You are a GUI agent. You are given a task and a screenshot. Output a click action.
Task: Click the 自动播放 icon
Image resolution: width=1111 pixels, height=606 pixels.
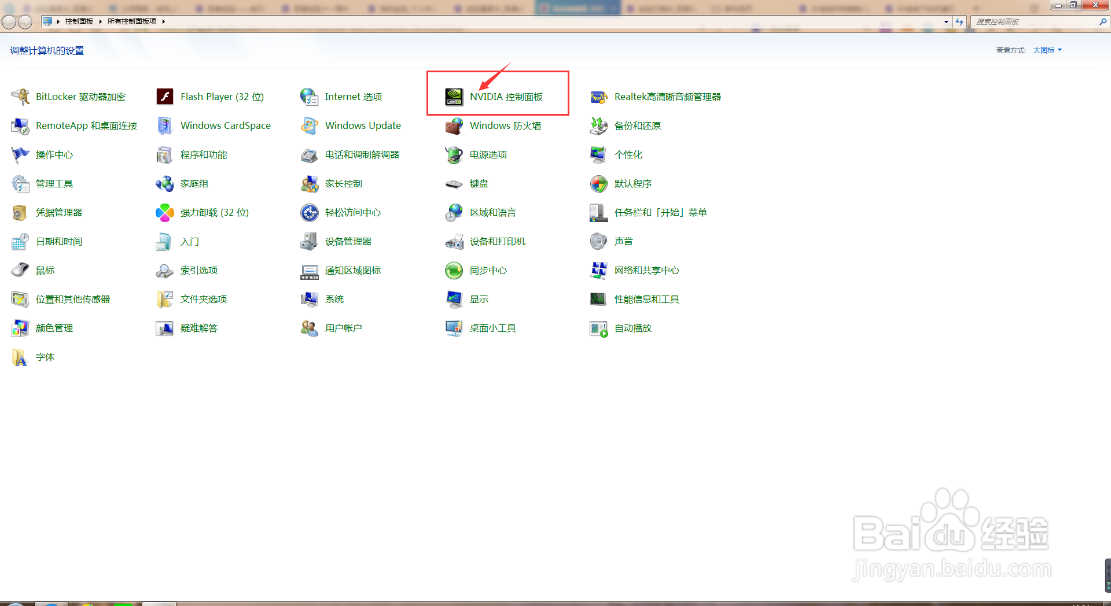tap(599, 328)
